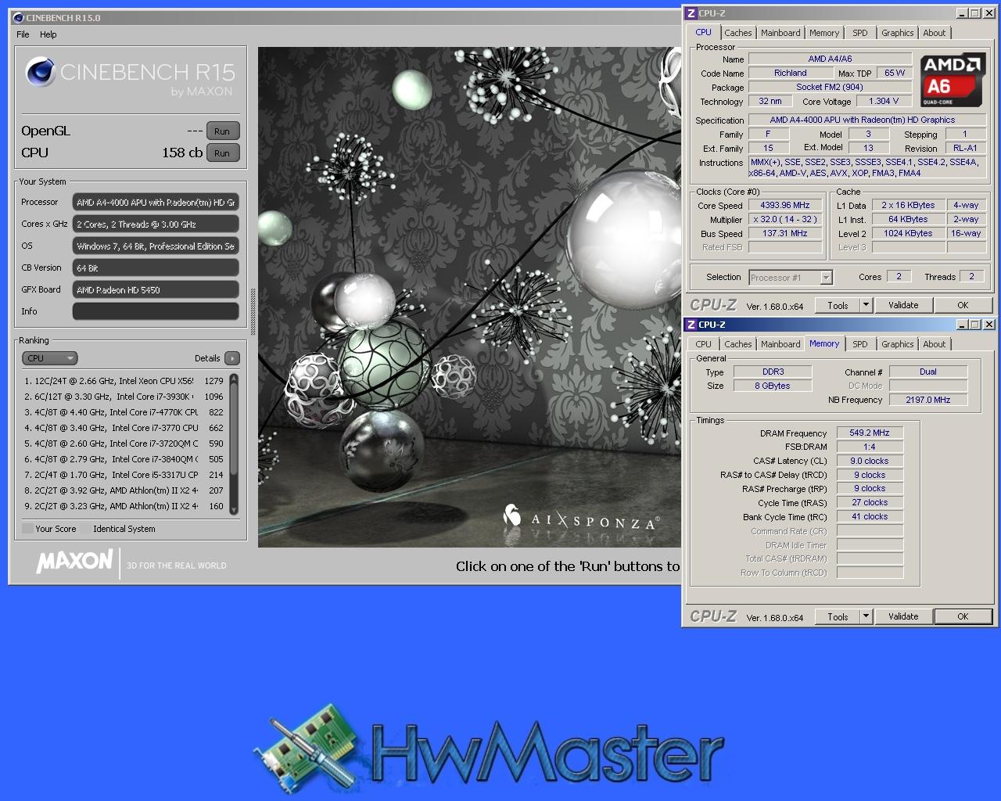This screenshot has width=1001, height=801.
Task: Open the File menu in Cinebench
Action: [x=23, y=34]
